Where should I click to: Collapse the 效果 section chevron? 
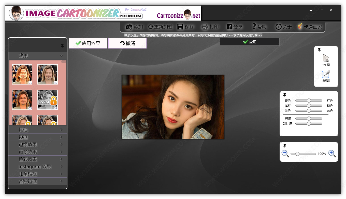pyautogui.click(x=61, y=56)
